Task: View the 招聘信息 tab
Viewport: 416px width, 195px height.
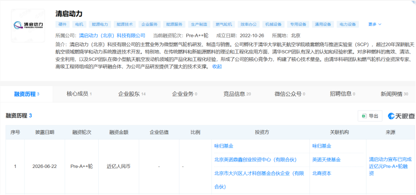Action: click(342, 93)
